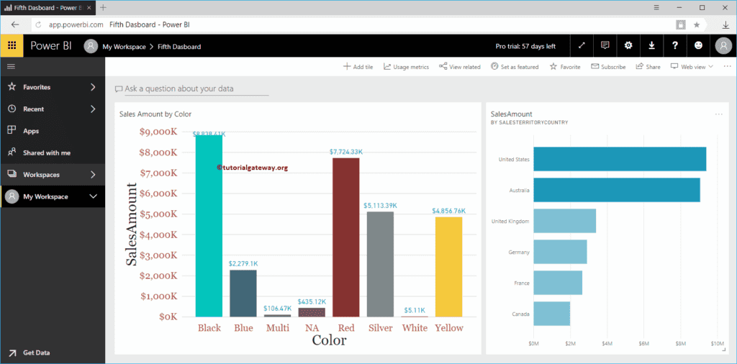Share the dashboard
This screenshot has height=364, width=737.
click(648, 67)
